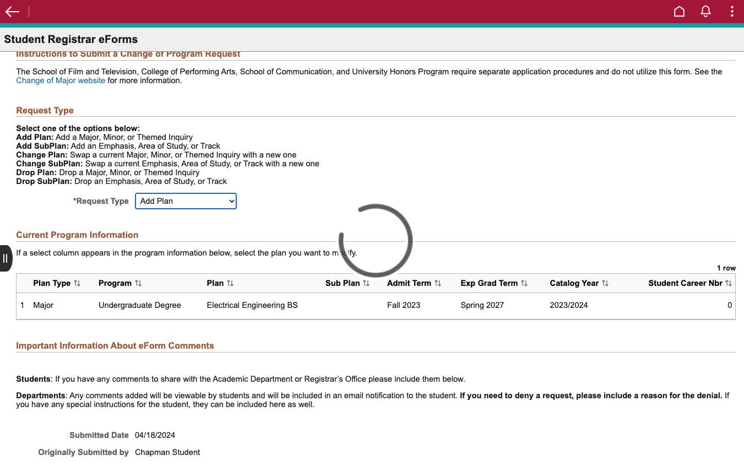This screenshot has width=744, height=466.
Task: Click the '1 row' count label
Action: (726, 268)
